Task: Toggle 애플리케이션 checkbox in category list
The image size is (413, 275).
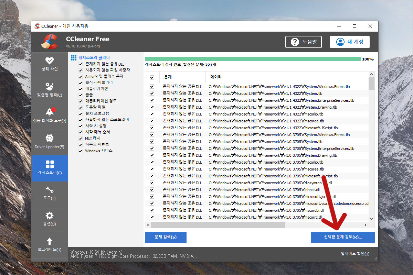Action: point(81,89)
